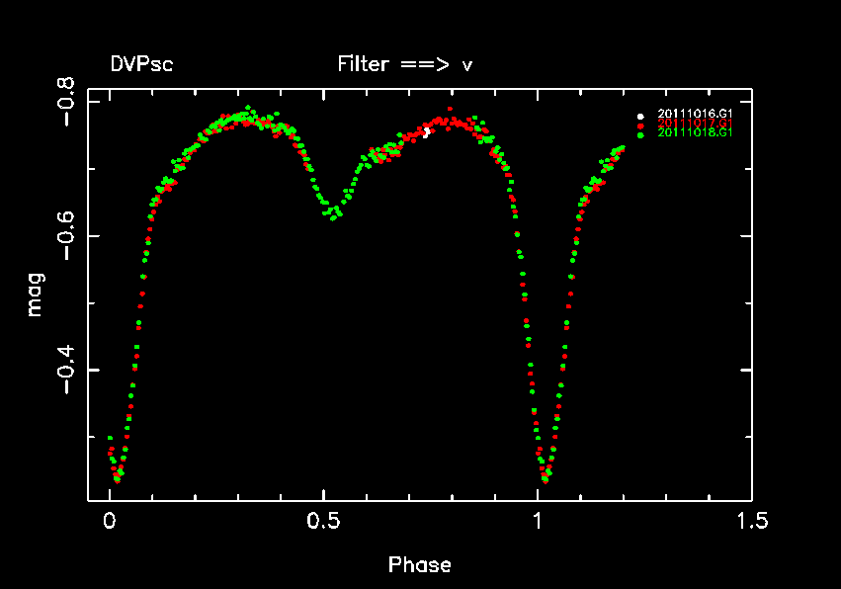841x589 pixels.
Task: Click the white data points near phase 0.75
Action: click(x=427, y=131)
